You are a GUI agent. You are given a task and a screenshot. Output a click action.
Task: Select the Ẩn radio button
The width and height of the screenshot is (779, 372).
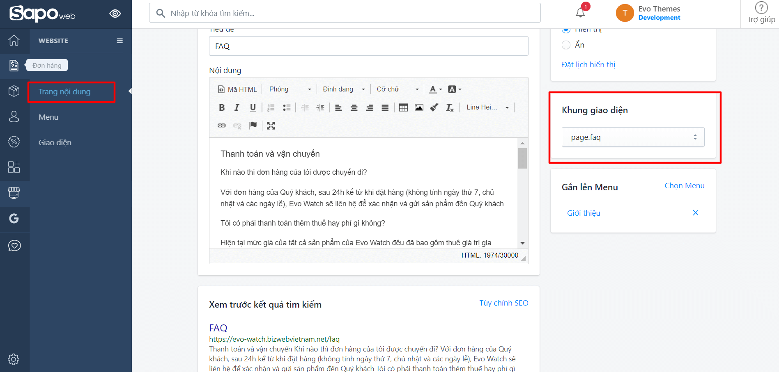(x=566, y=45)
